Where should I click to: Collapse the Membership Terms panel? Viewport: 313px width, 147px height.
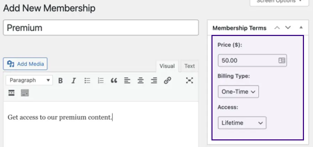(301, 28)
